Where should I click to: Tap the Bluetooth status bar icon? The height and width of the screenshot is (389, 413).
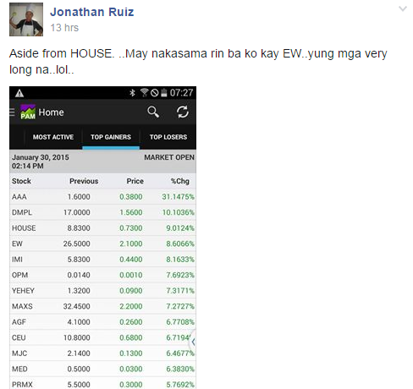coord(132,93)
